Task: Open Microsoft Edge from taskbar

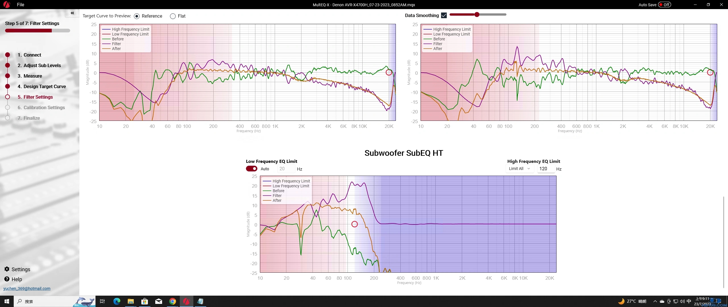Action: click(x=117, y=301)
